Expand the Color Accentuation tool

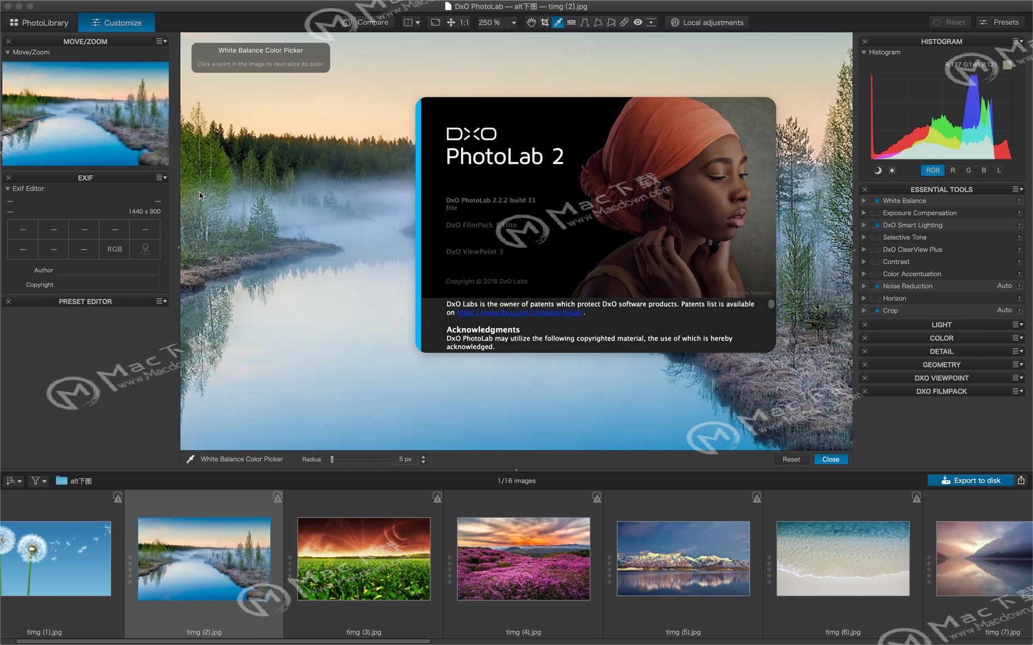[864, 274]
